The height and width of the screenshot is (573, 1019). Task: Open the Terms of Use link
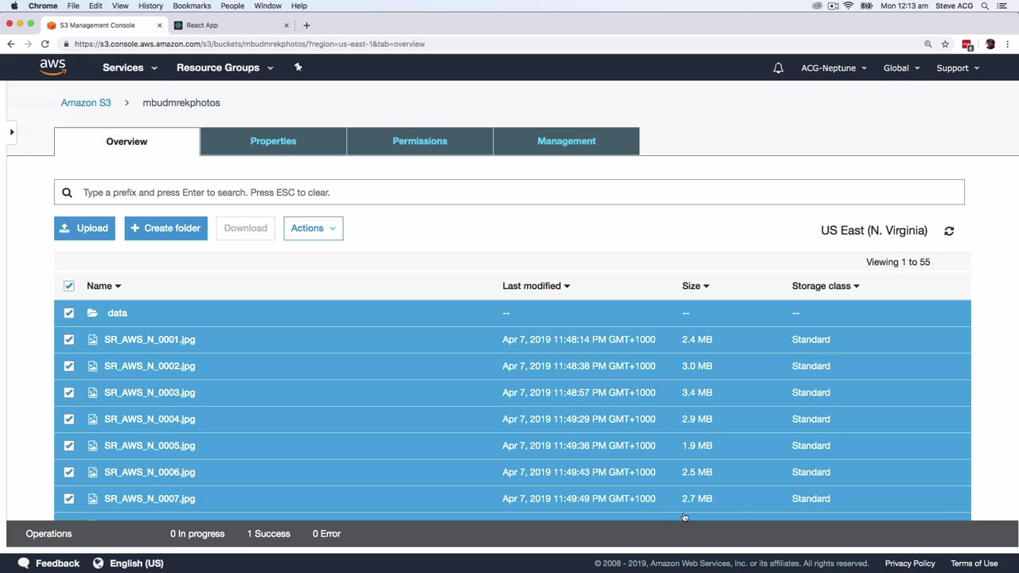tap(974, 563)
